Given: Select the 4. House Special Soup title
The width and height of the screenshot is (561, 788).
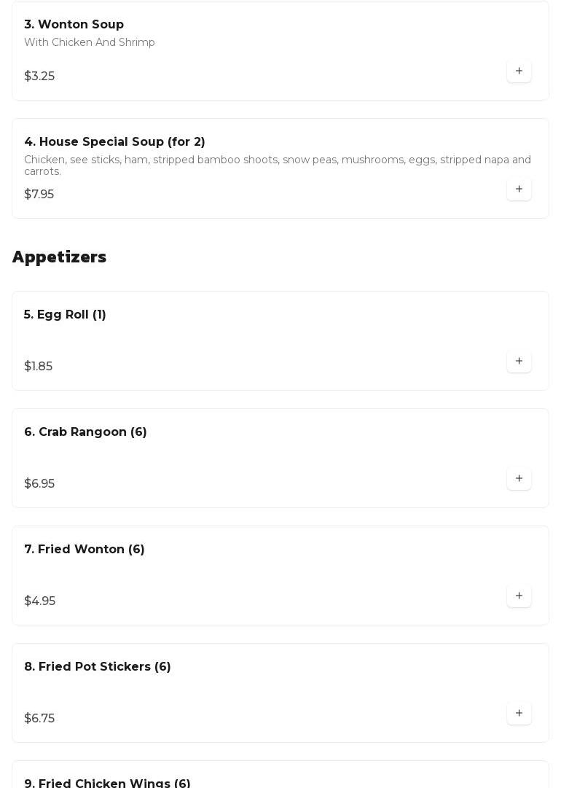Looking at the screenshot, I should [x=114, y=142].
